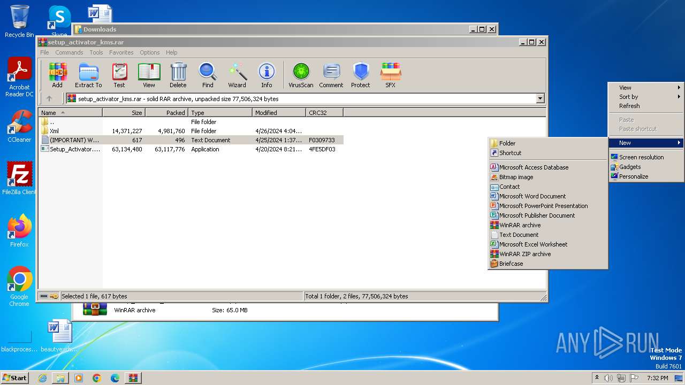Open the Comment tool

(331, 75)
